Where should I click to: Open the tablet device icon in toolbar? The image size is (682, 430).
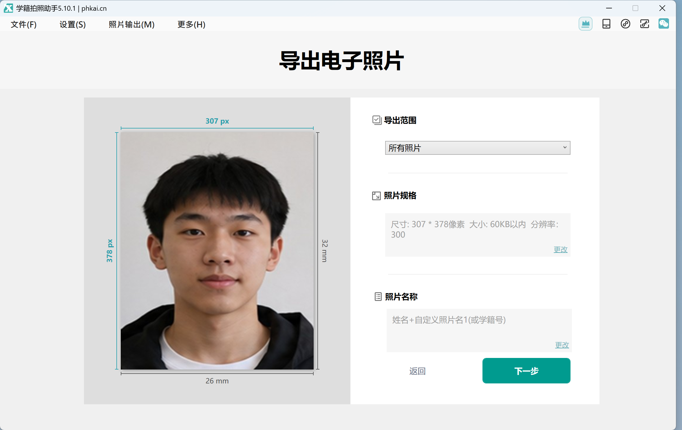606,24
